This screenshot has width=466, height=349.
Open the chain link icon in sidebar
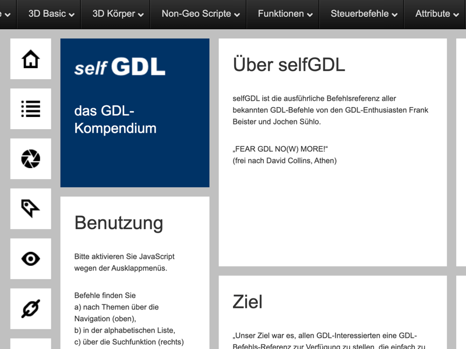coord(30,308)
